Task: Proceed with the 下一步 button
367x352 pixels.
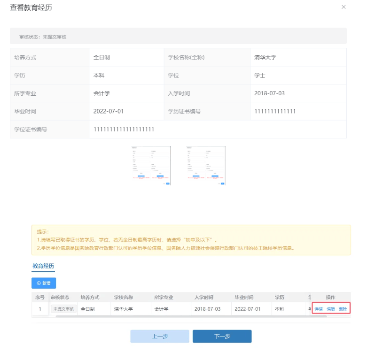Action: (222, 336)
